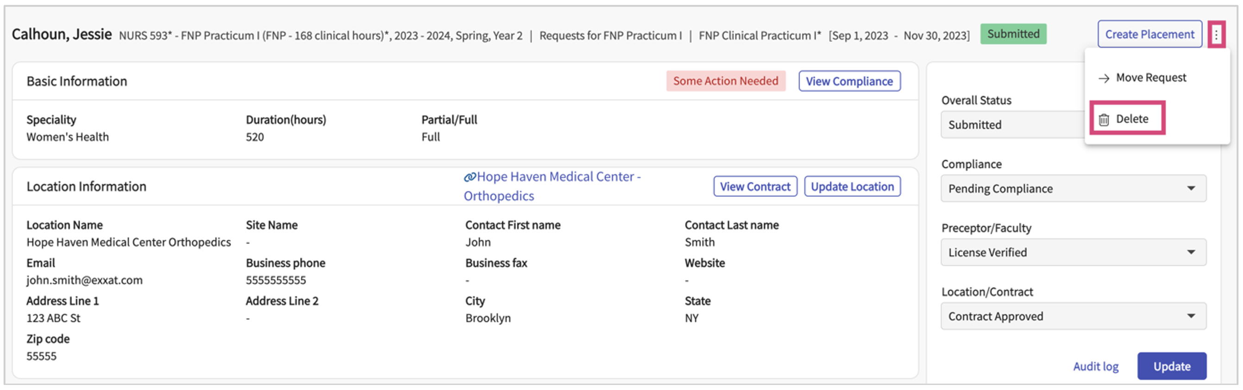Click the arrow icon beside Move Request

pyautogui.click(x=1104, y=79)
